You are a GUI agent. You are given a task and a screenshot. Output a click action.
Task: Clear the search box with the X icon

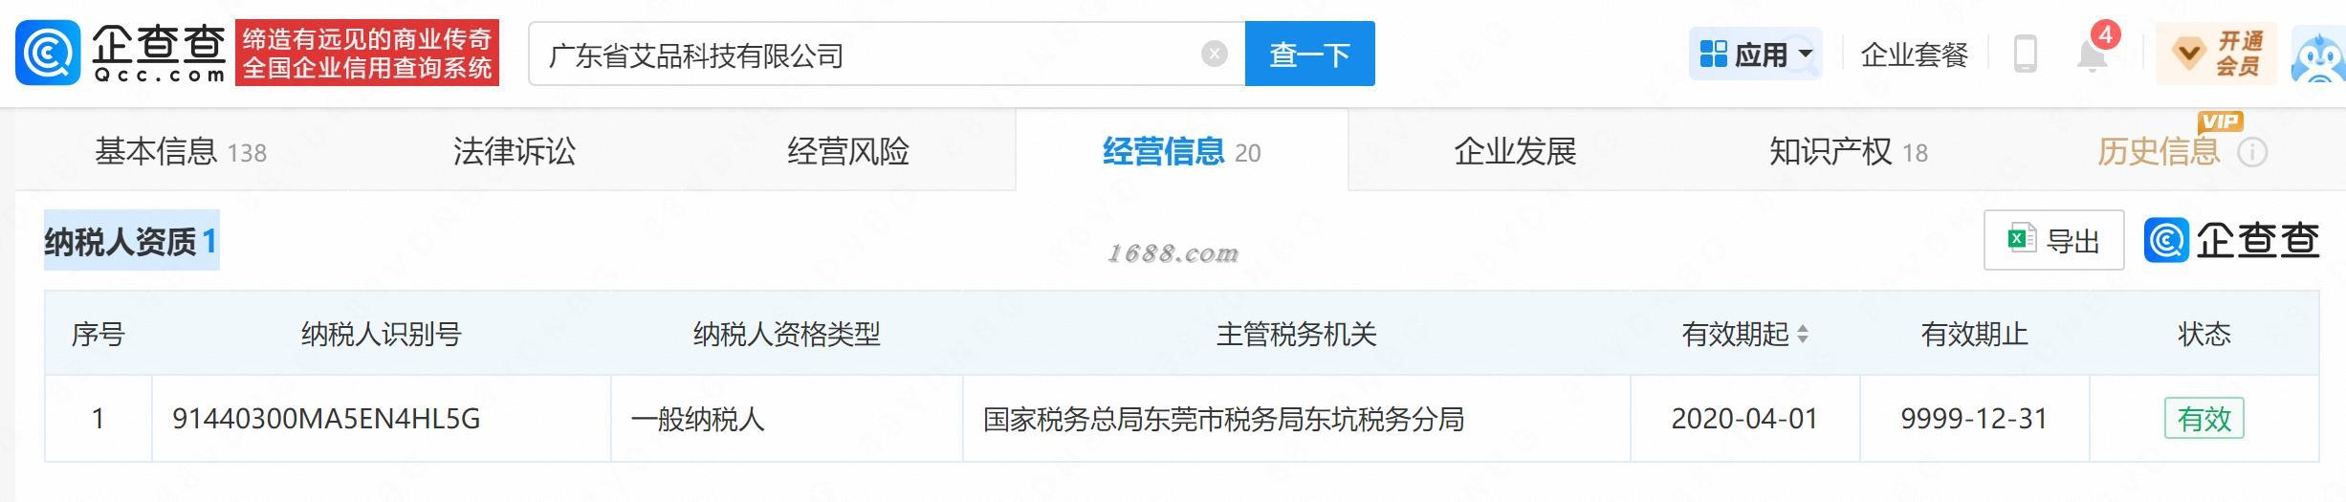point(1214,54)
